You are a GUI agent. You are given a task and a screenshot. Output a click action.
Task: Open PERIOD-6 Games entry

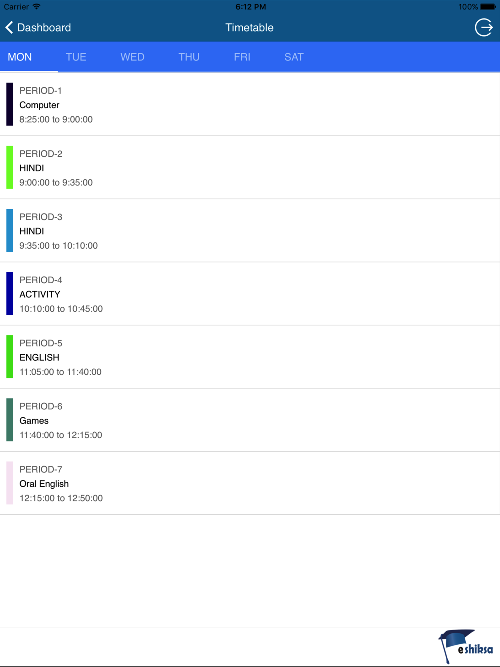[250, 420]
